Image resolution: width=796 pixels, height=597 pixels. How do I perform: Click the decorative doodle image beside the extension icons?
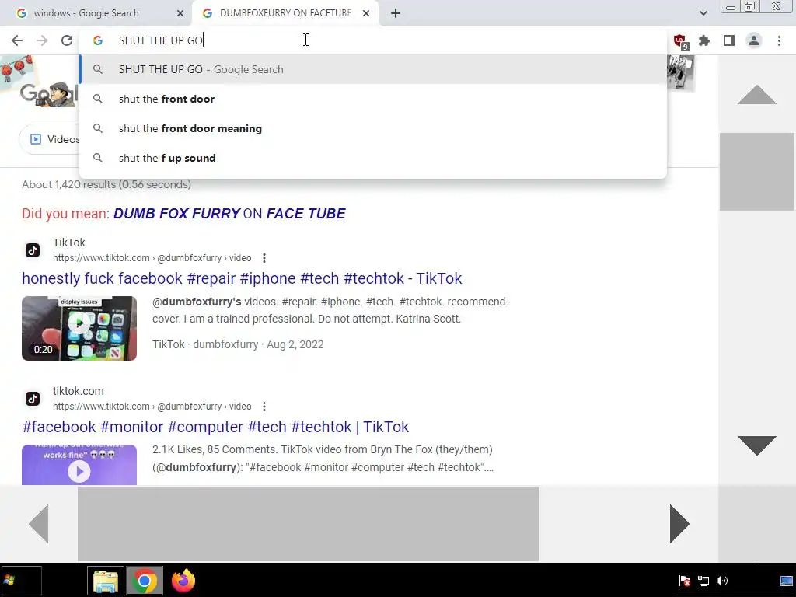click(681, 72)
